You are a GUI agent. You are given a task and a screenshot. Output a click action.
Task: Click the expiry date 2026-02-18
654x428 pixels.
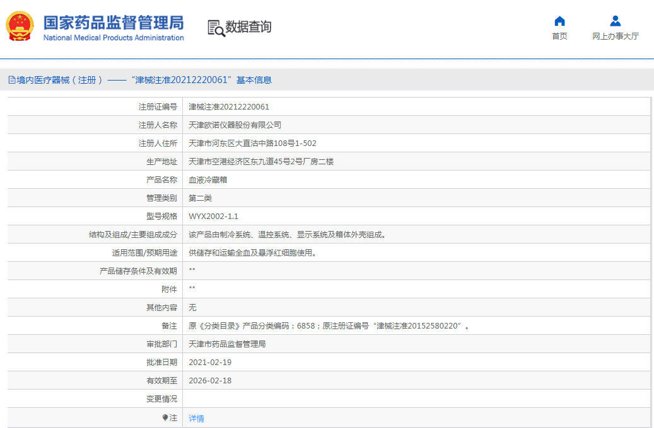click(210, 381)
